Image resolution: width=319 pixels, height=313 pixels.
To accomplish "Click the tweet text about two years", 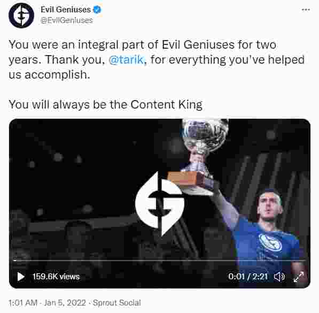I will coord(157,60).
